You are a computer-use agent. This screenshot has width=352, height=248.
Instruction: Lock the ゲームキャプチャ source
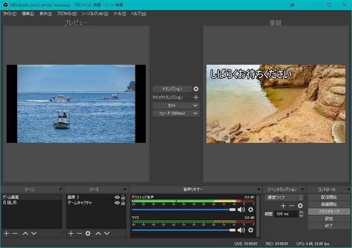(123, 203)
